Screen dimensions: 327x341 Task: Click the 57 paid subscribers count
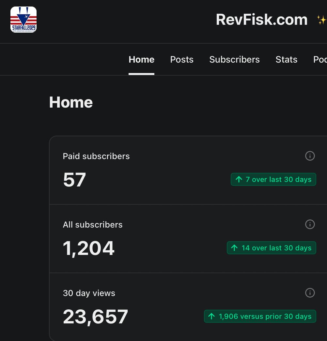point(74,180)
